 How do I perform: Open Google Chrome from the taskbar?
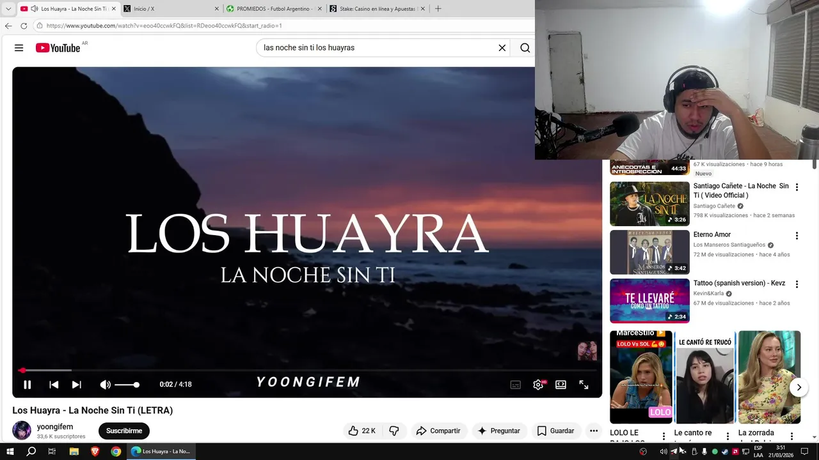pos(116,451)
